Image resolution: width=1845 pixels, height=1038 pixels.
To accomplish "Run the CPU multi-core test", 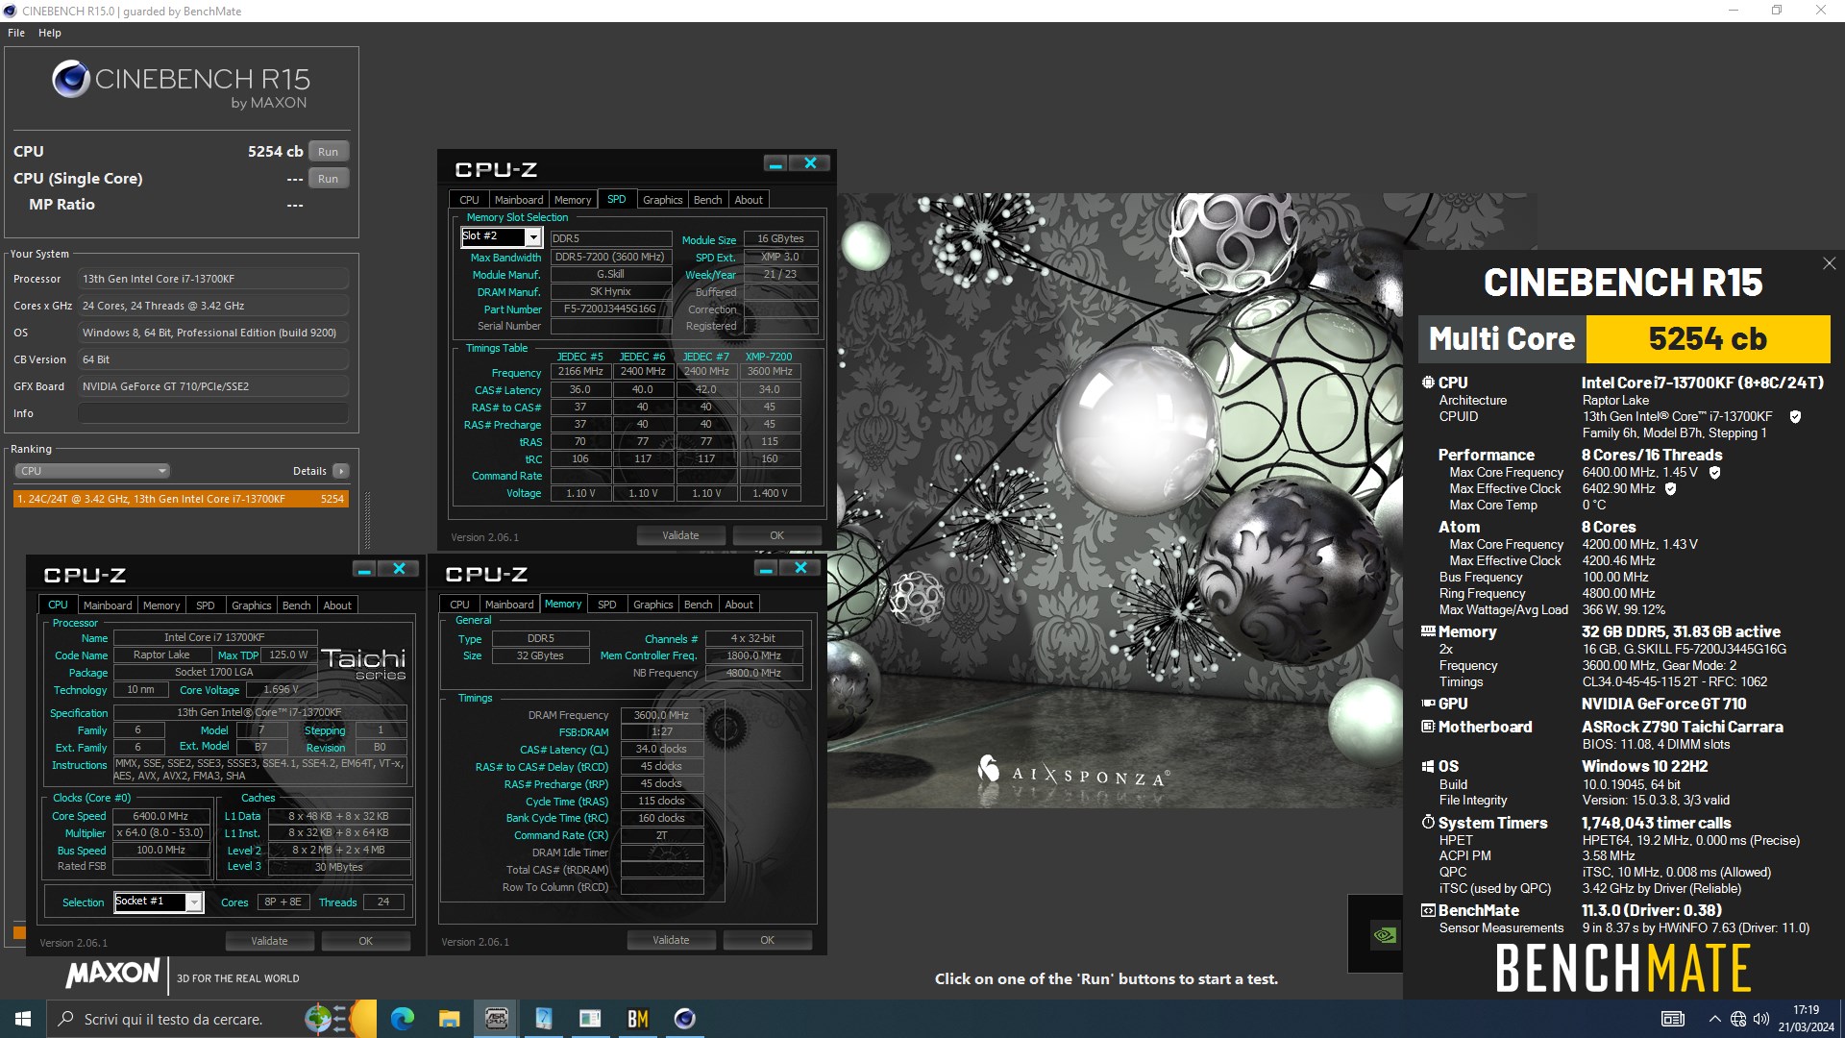I will click(x=329, y=152).
